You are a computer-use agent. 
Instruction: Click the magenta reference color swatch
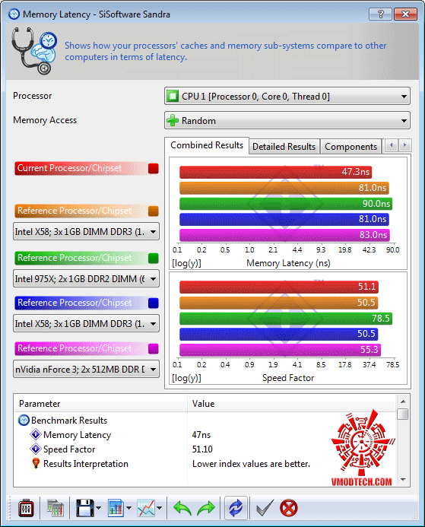(x=154, y=348)
